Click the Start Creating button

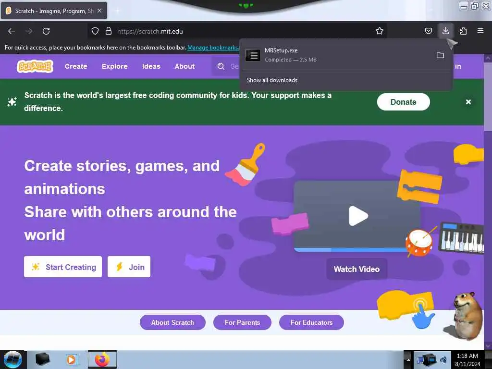tap(63, 267)
